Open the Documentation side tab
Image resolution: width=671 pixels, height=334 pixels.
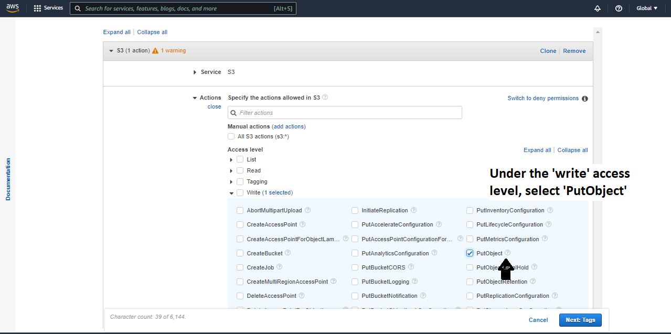tap(8, 179)
